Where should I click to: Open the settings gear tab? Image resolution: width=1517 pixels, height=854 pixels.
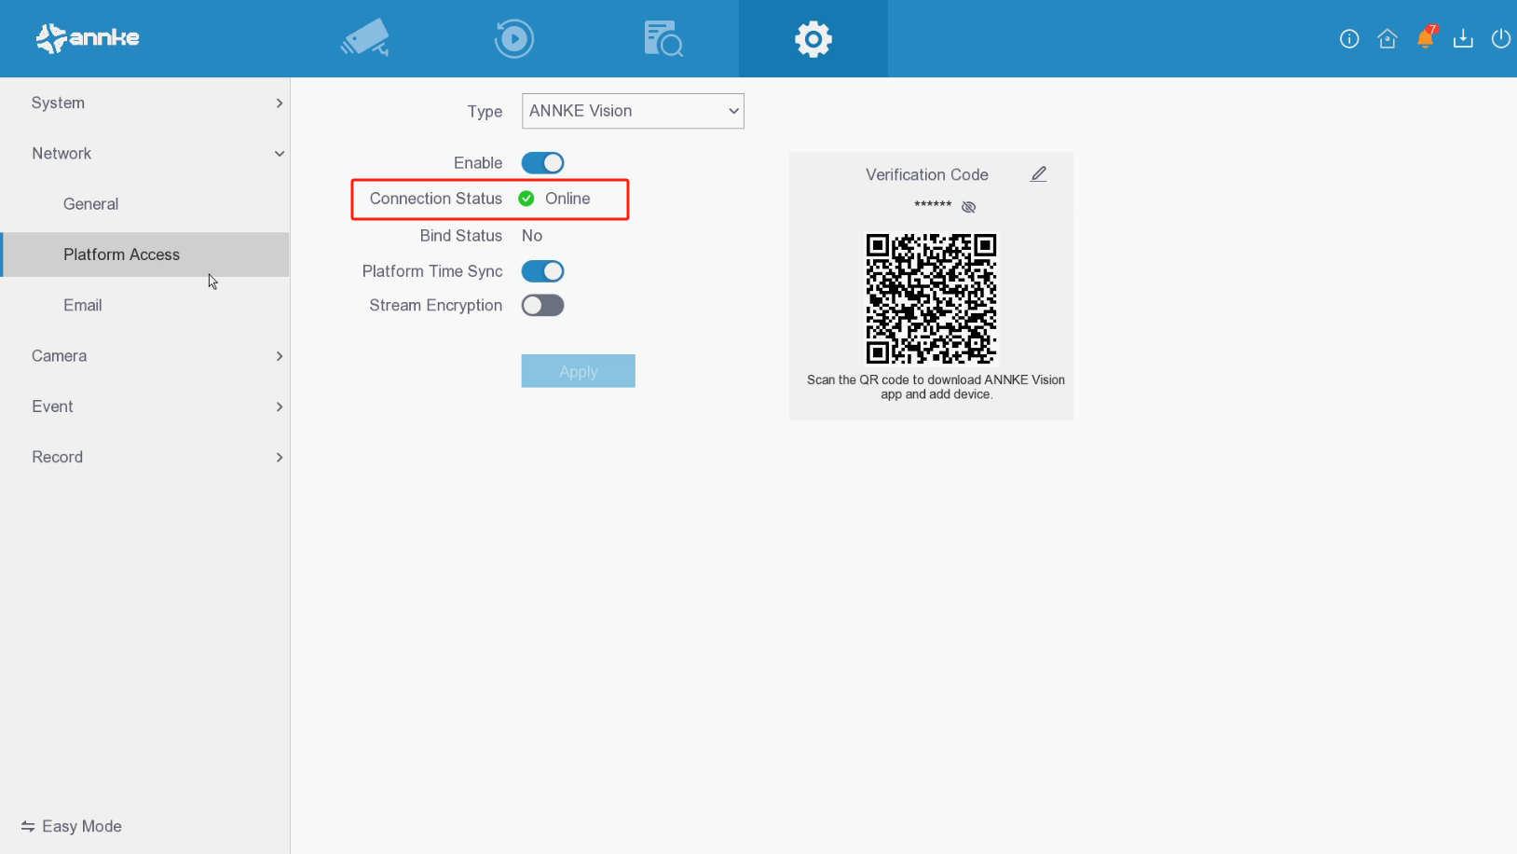[x=813, y=38]
